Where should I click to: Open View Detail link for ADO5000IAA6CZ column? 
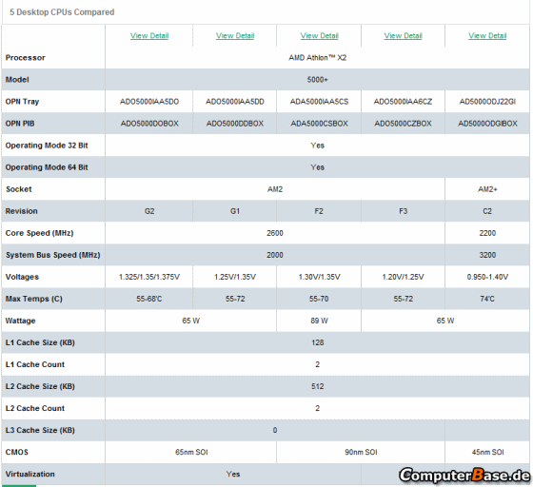[404, 35]
